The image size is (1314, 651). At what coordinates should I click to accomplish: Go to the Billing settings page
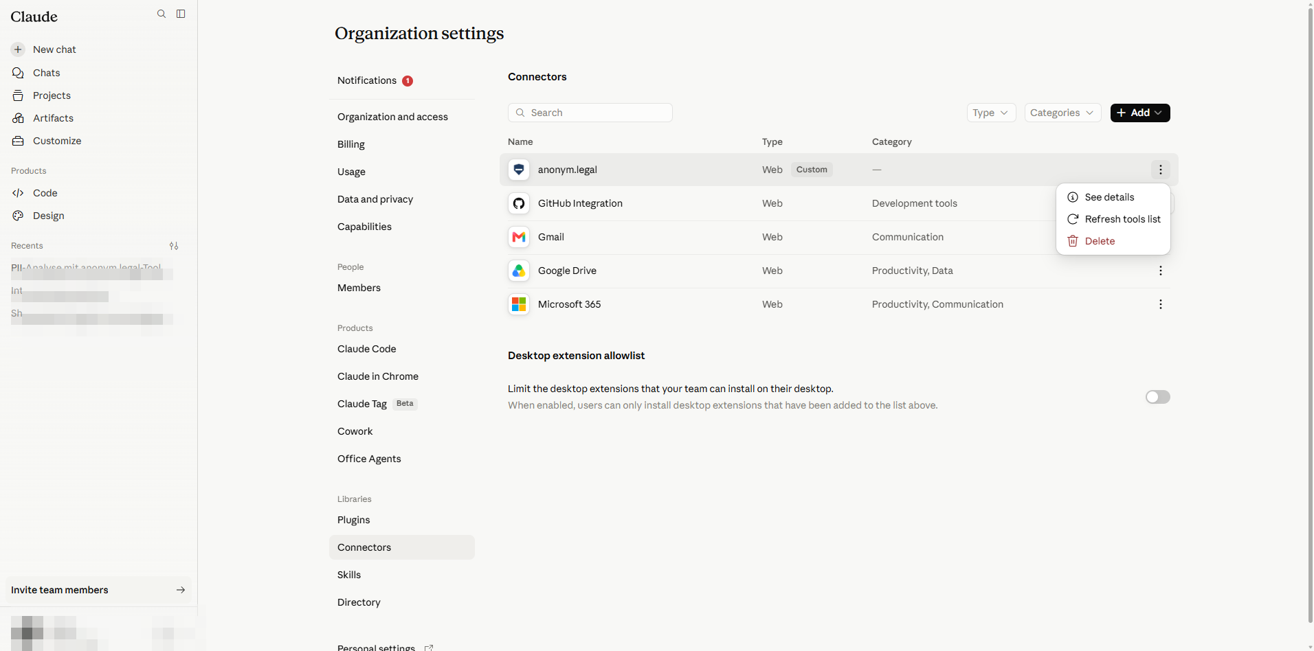402,144
